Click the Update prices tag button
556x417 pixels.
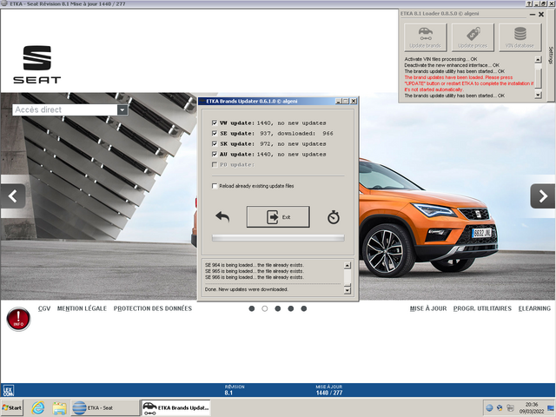(x=473, y=37)
